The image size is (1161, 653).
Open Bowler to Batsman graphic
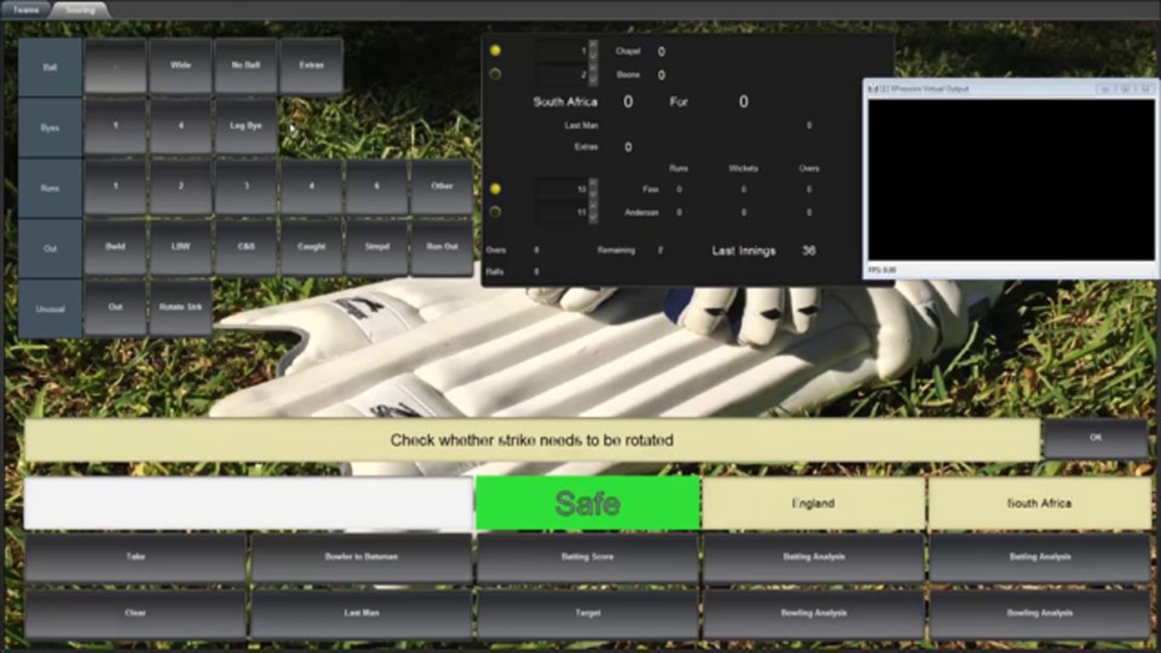361,557
